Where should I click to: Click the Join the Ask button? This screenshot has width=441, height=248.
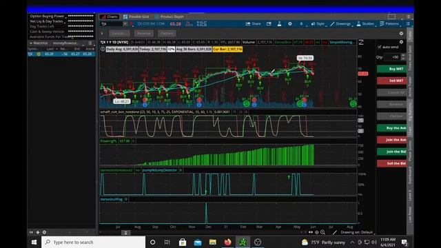[x=391, y=140]
